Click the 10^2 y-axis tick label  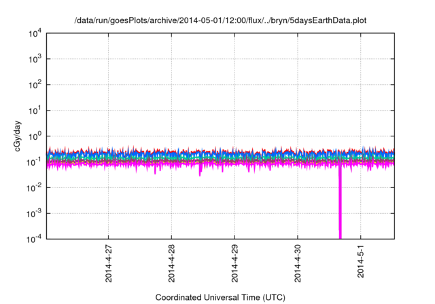pos(35,85)
